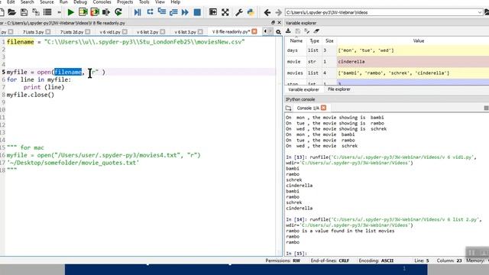Stop the console kernel square icon
This screenshot has width=489, height=275.
(486, 108)
